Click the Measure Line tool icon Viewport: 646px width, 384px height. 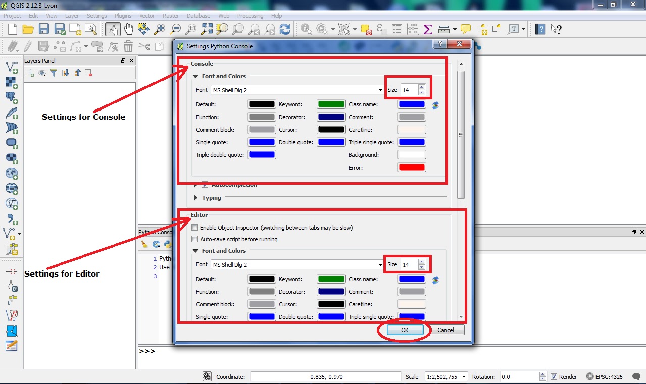[443, 29]
